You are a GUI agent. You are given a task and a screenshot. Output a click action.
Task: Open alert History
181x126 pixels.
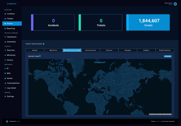pyautogui.click(x=10, y=60)
